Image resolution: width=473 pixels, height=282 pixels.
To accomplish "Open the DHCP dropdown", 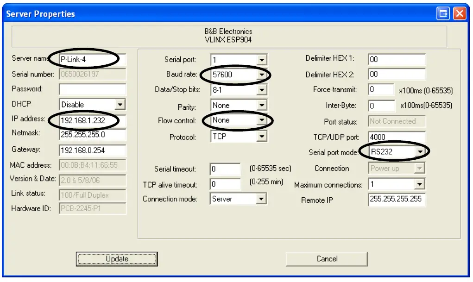I will pyautogui.click(x=121, y=104).
